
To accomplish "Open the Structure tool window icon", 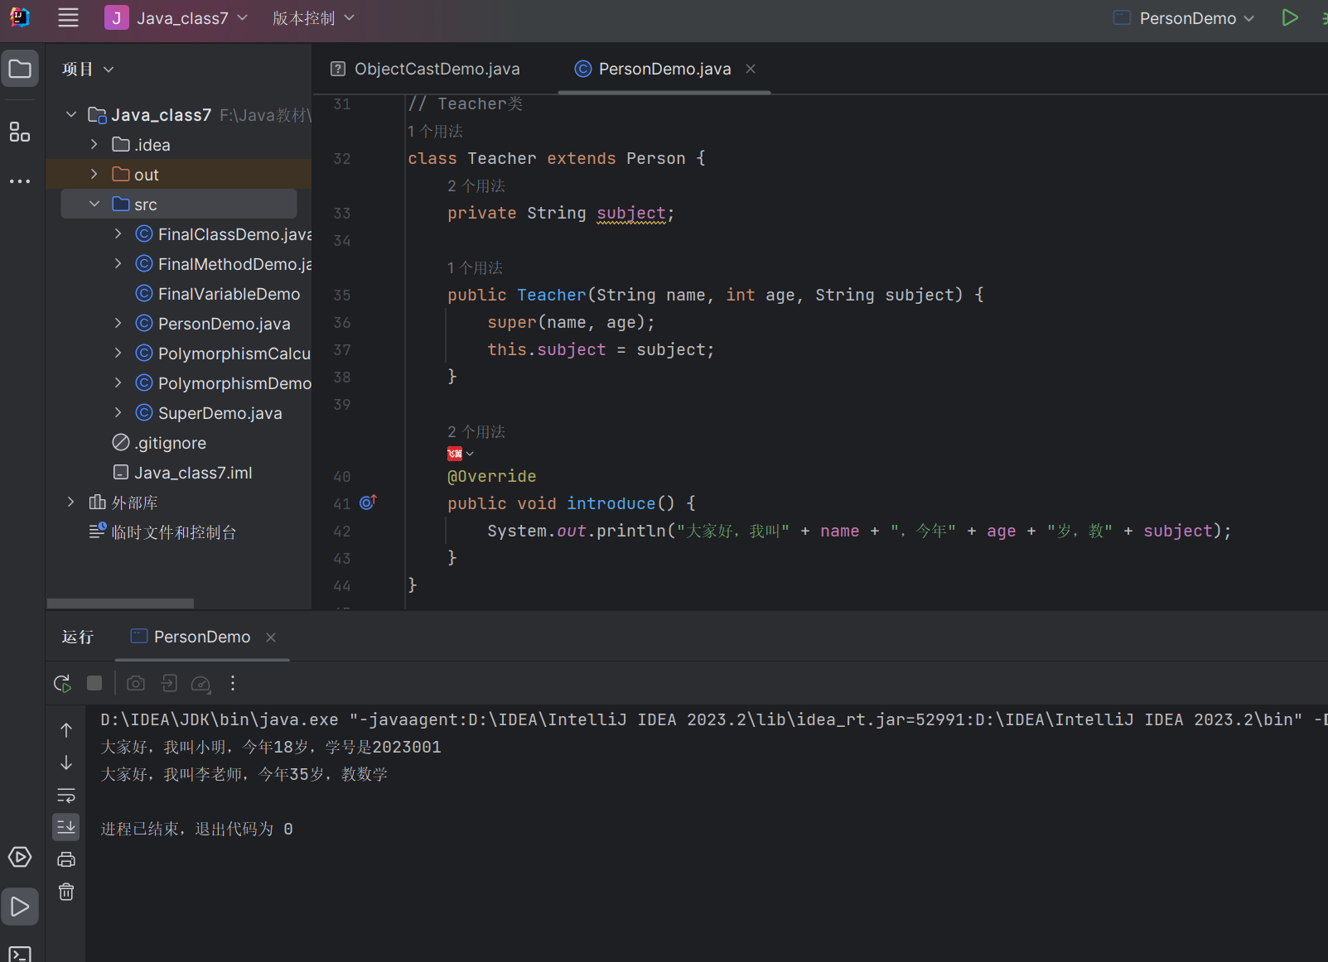I will [20, 132].
